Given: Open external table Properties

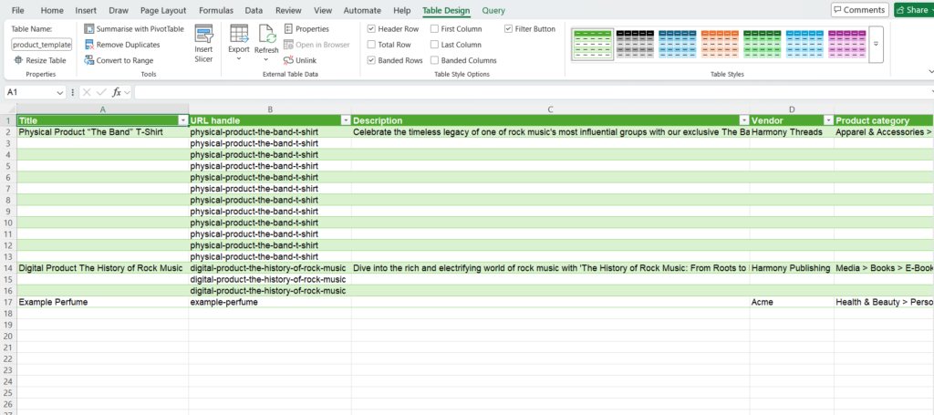Looking at the screenshot, I should tap(306, 28).
